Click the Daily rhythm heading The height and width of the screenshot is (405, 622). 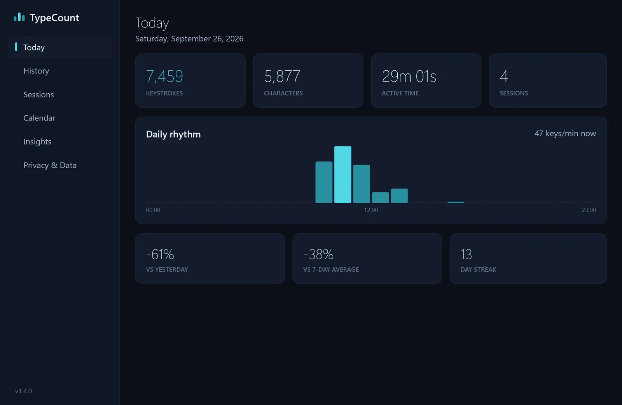click(173, 134)
